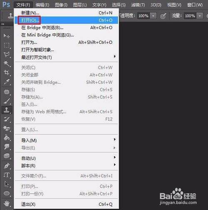Select the Crop tool
Screen dimensions: 208x210
(7, 72)
